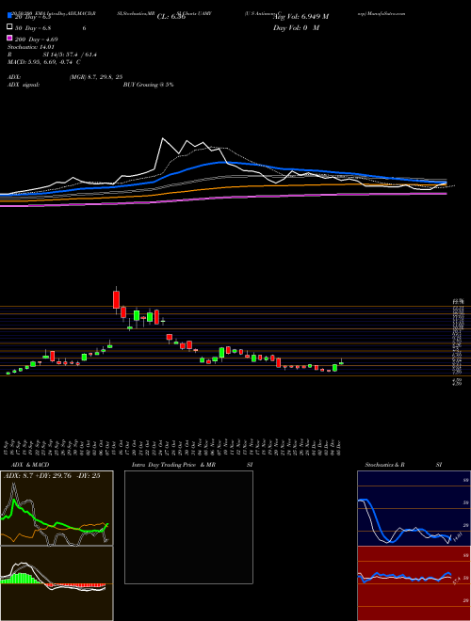471x621 pixels.
Task: Click the last green candlestick on the chart
Action: coord(341,363)
